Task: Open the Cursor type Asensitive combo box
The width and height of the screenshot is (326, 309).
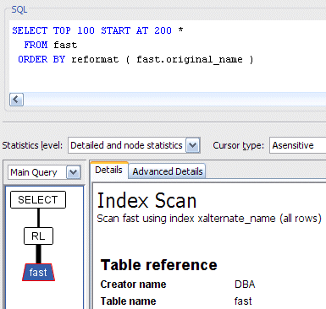Action: [x=298, y=145]
